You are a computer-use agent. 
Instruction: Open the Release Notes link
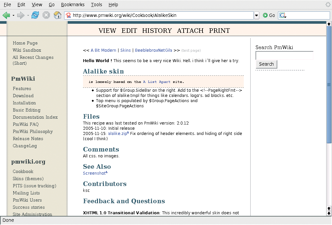point(28,139)
